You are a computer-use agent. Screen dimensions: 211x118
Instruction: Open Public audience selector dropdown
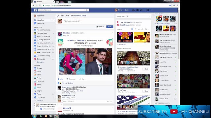[x=100, y=27]
